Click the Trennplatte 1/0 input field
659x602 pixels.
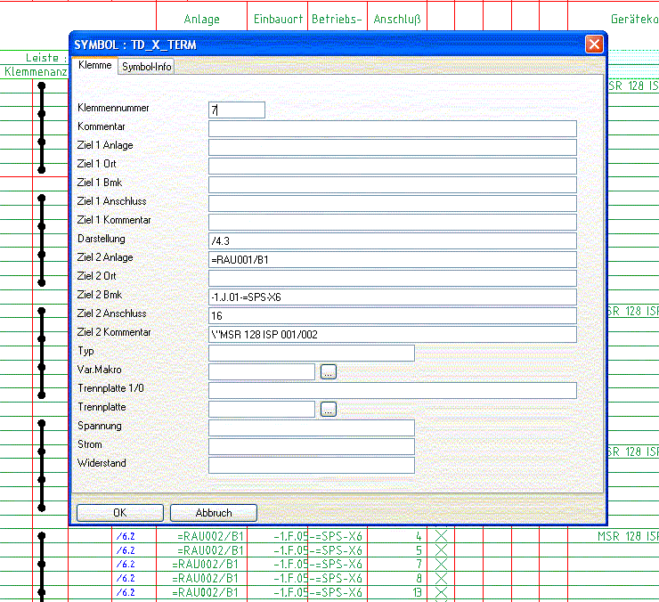[x=393, y=391]
